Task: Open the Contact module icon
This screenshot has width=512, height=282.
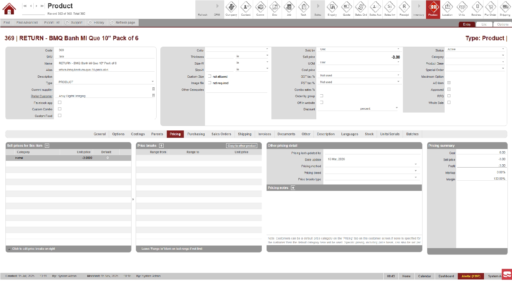Action: click(246, 9)
